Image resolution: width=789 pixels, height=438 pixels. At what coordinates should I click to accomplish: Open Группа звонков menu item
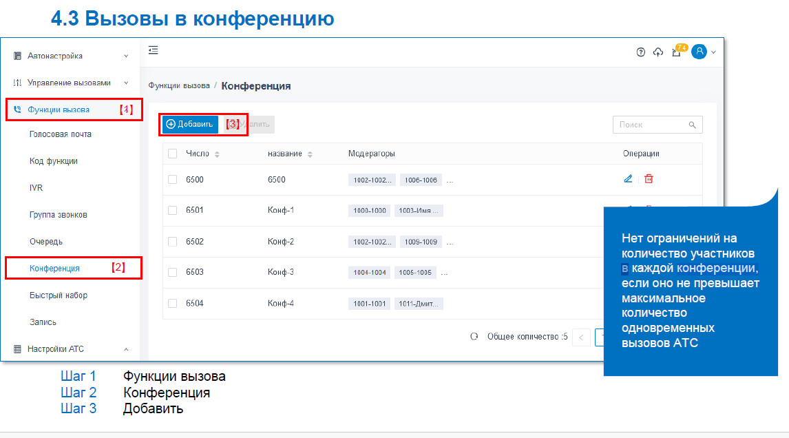click(x=59, y=215)
